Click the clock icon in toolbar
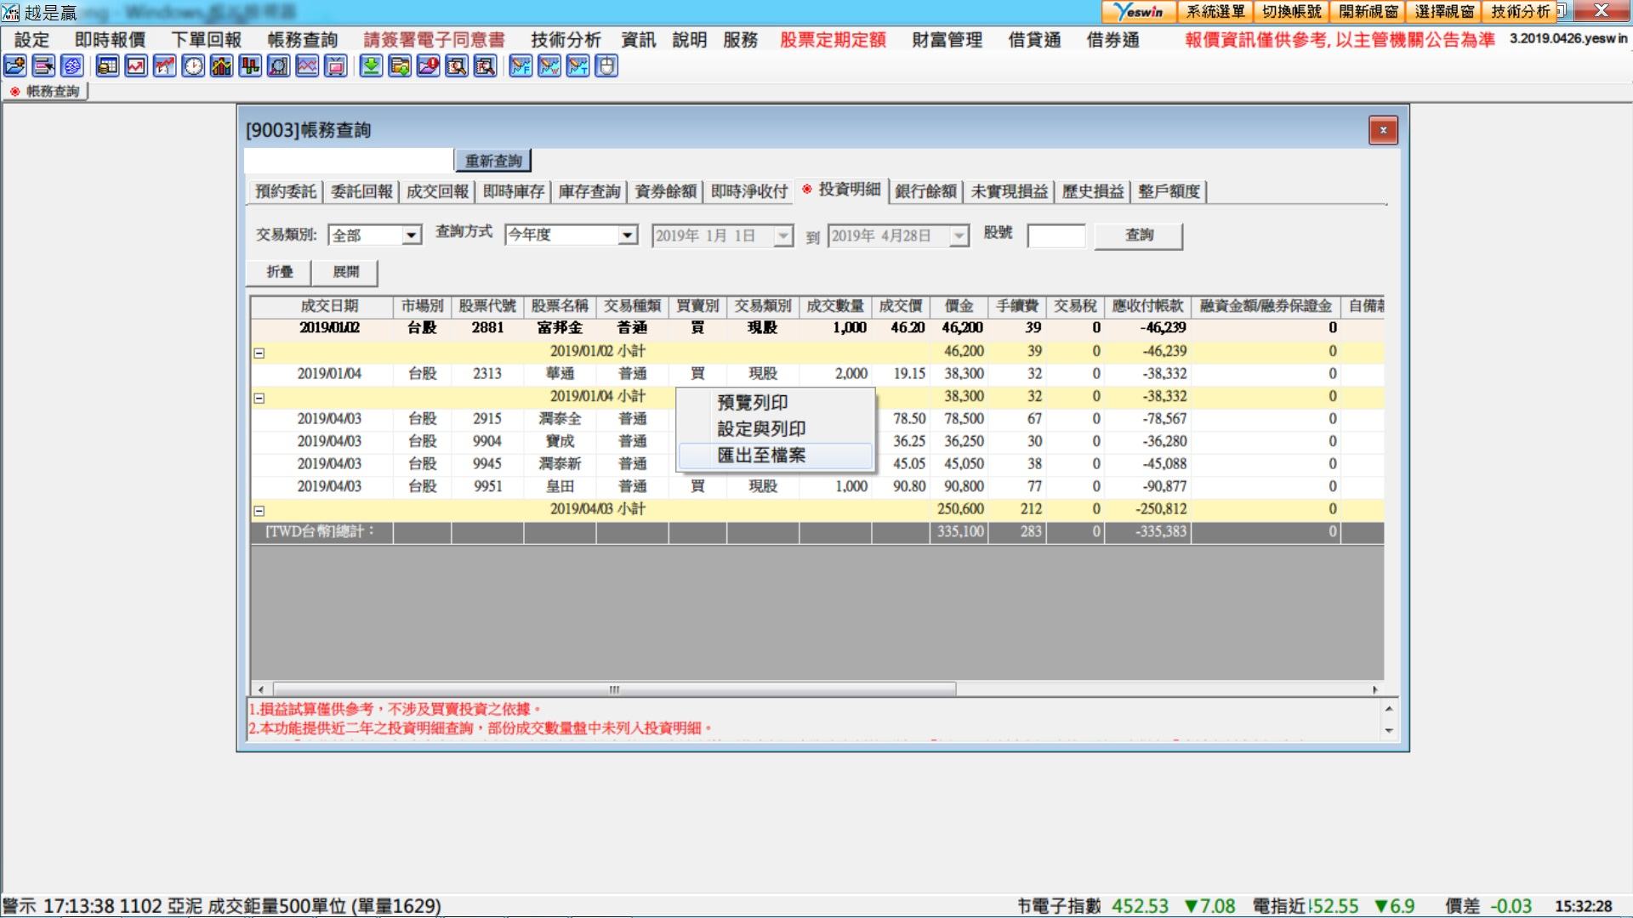 pos(193,66)
